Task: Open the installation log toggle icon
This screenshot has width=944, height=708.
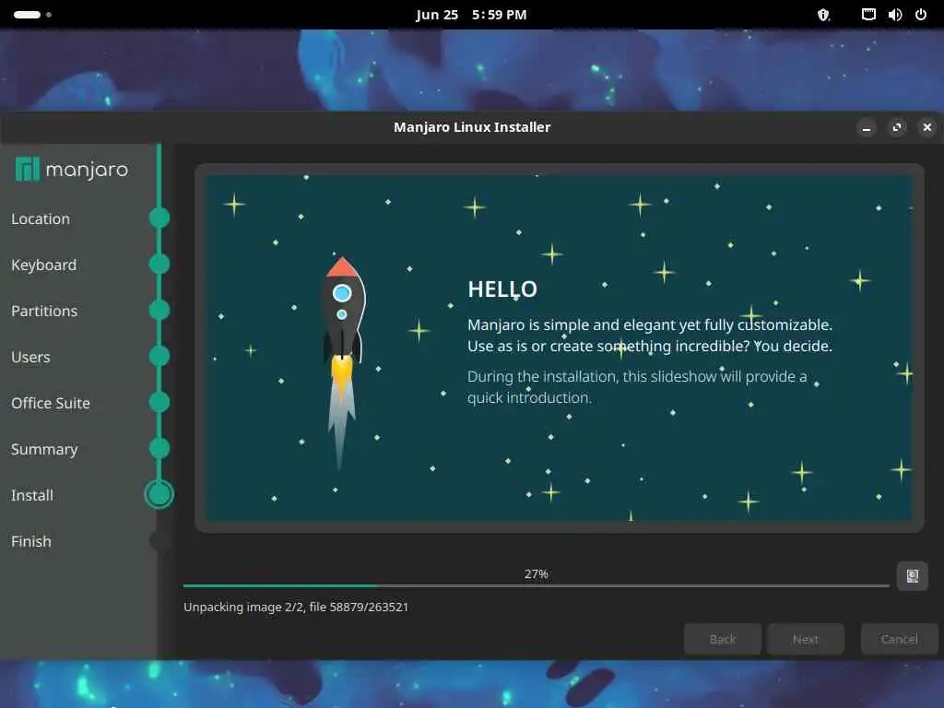Action: pos(912,576)
